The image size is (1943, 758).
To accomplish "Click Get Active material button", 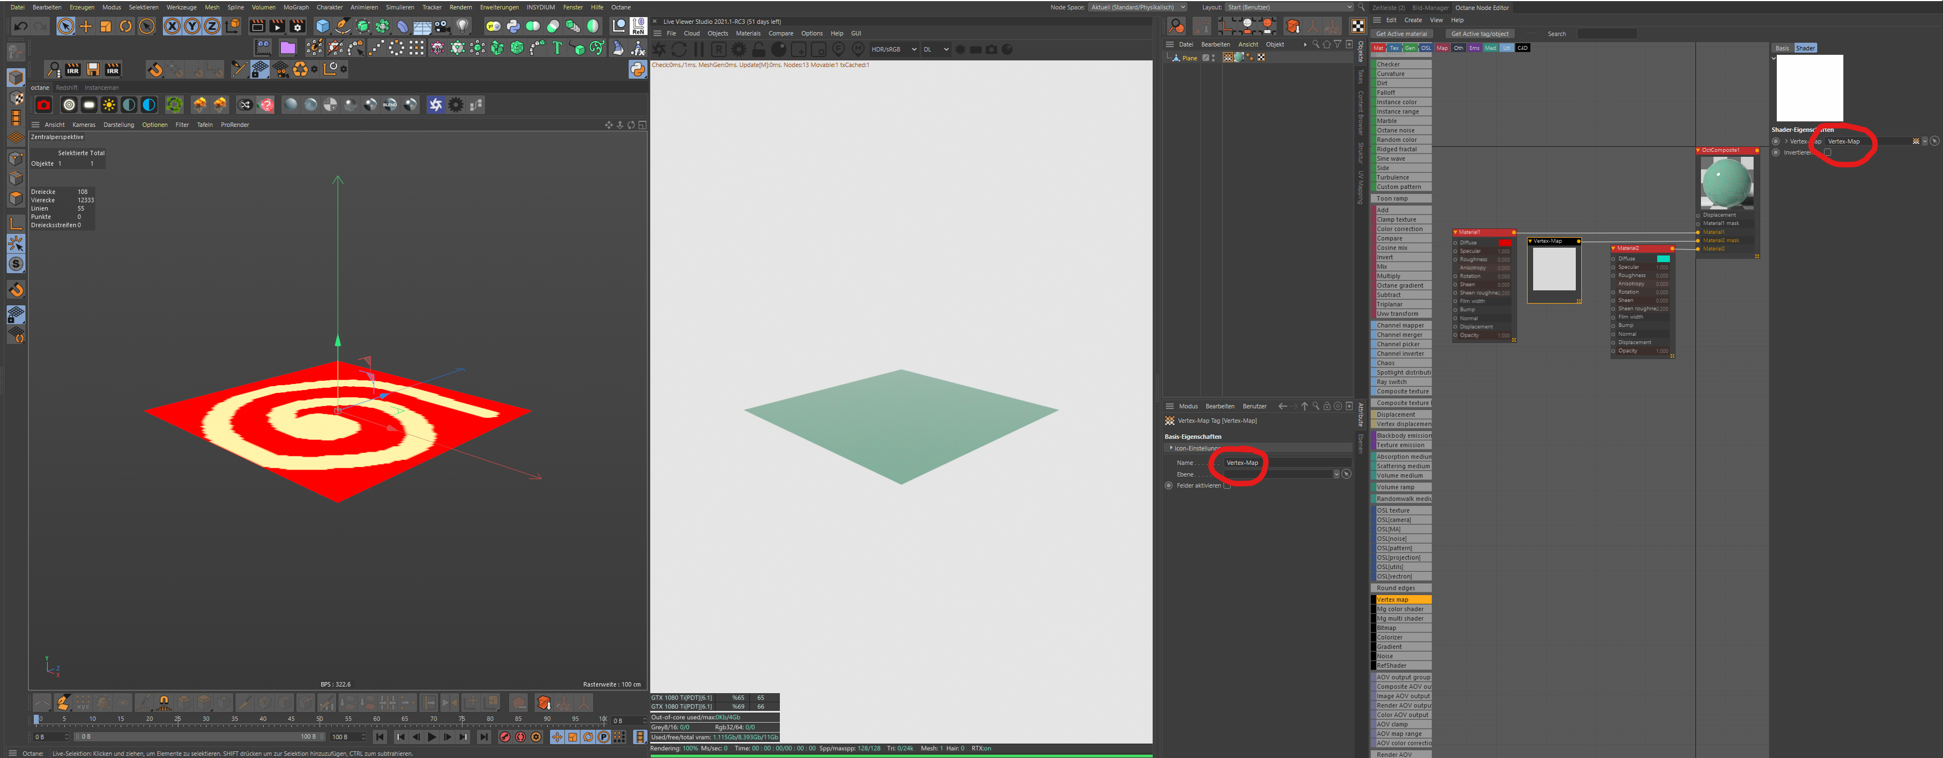I will 1401,34.
